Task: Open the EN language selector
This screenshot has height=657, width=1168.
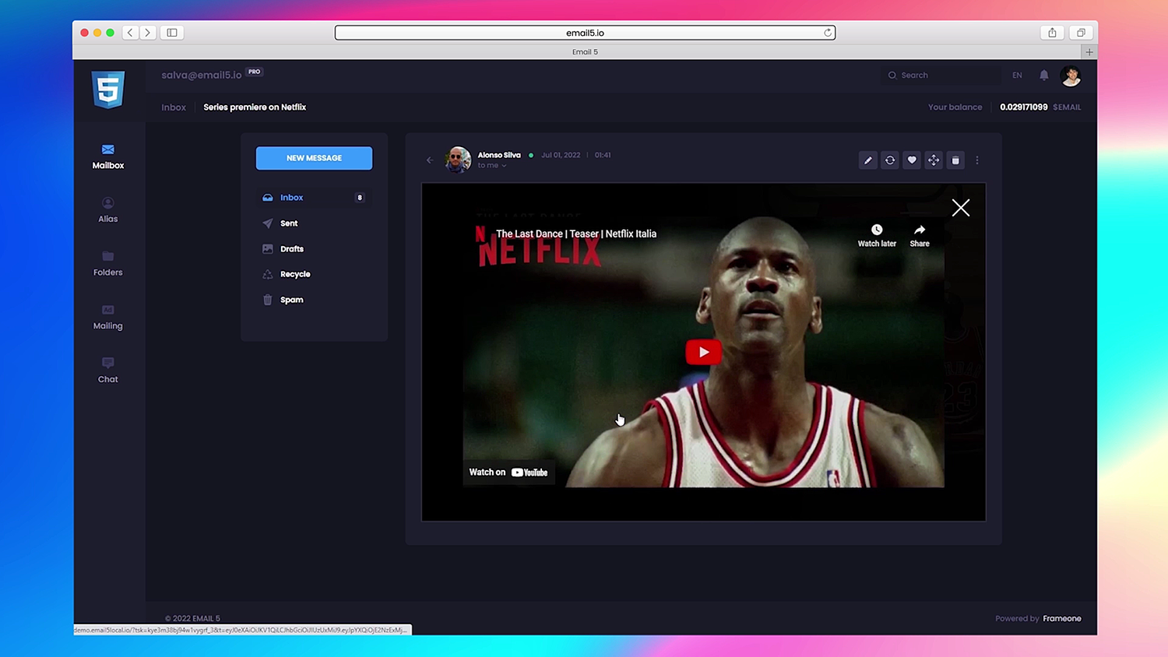Action: (x=1017, y=76)
